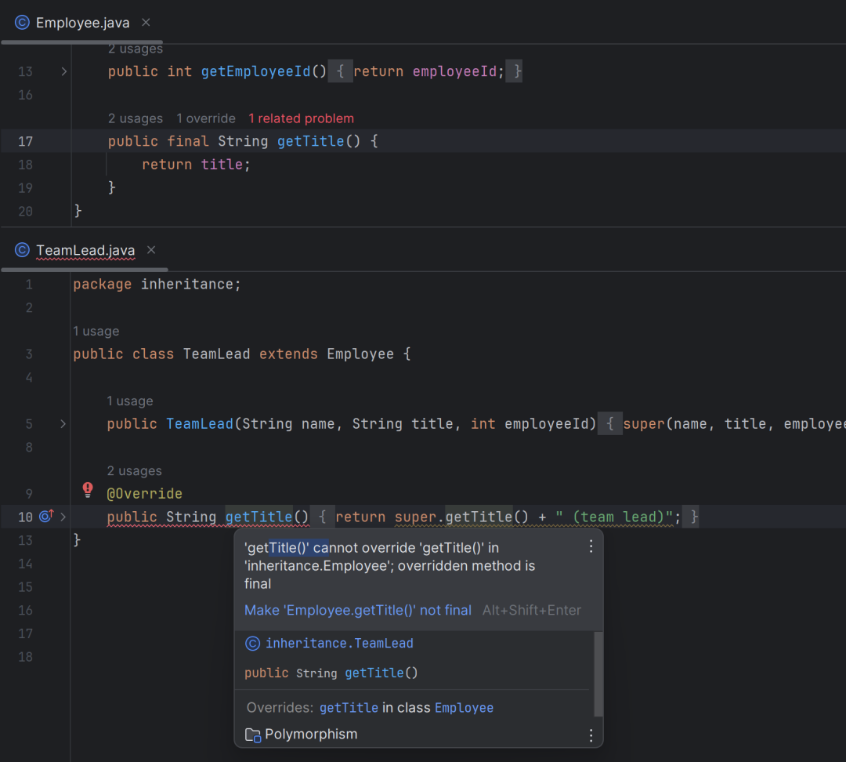This screenshot has height=762, width=846.
Task: Click the Employee superclass name after extends
Action: [360, 354]
